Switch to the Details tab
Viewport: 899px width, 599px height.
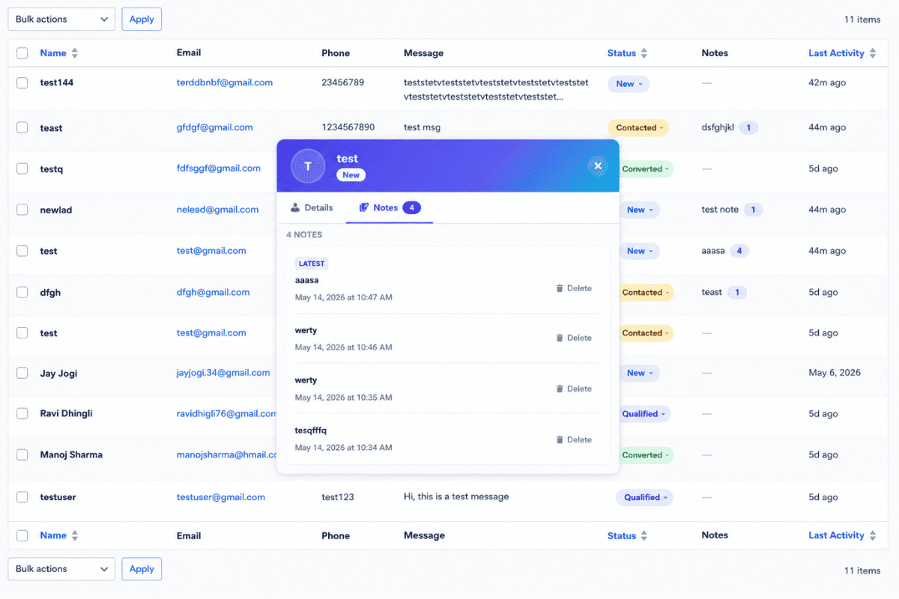(x=312, y=207)
